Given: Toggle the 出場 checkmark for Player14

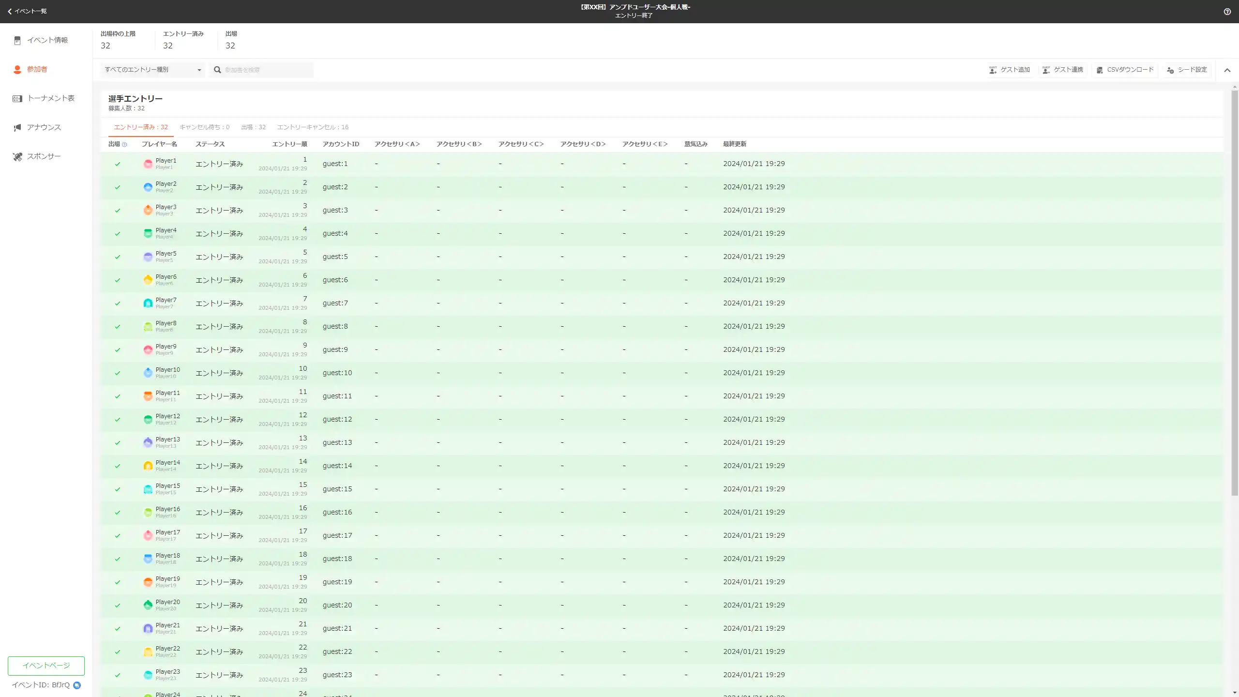Looking at the screenshot, I should pyautogui.click(x=117, y=466).
